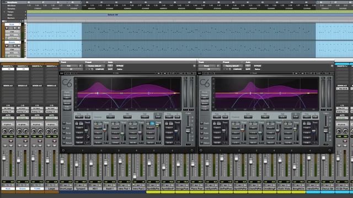Image resolution: width=353 pixels, height=198 pixels.
Task: Select the Violin Viola track name in mixer
Action: [x=284, y=189]
